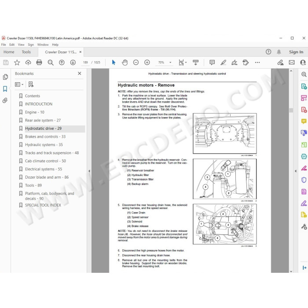Toggle the Bookmarks panel icon
The image size is (308, 308).
5,89
